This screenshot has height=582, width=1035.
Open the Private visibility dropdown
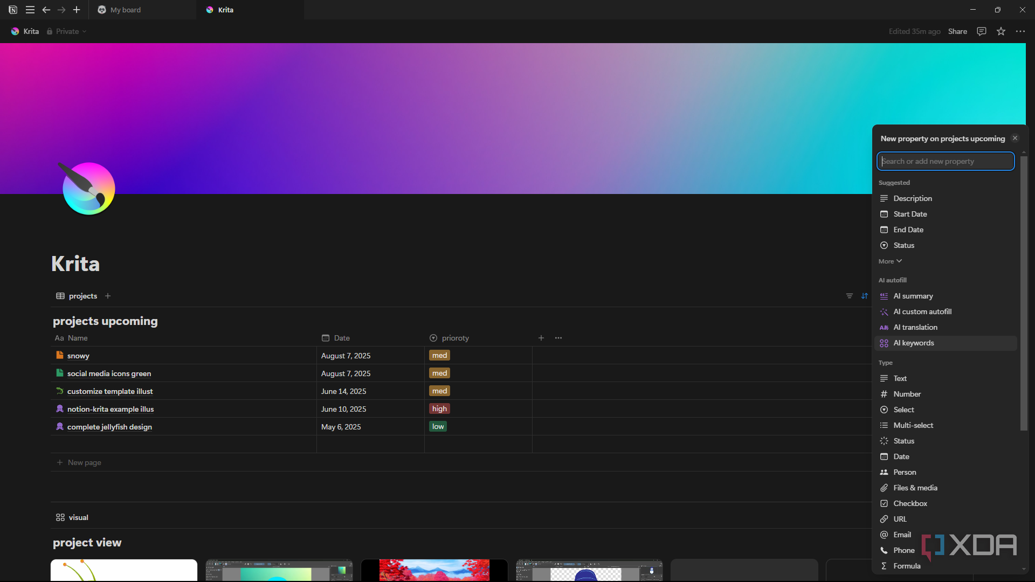tap(66, 31)
